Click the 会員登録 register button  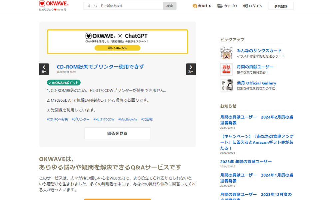(x=281, y=6)
